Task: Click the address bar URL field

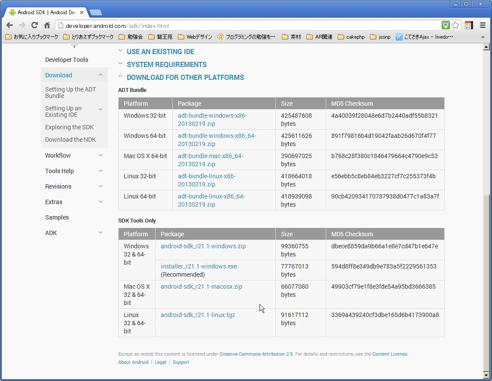Action: pyautogui.click(x=248, y=26)
